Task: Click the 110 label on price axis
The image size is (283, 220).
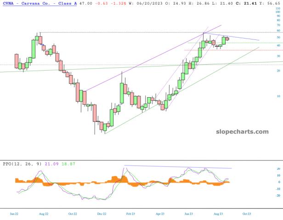Action: coord(278,9)
